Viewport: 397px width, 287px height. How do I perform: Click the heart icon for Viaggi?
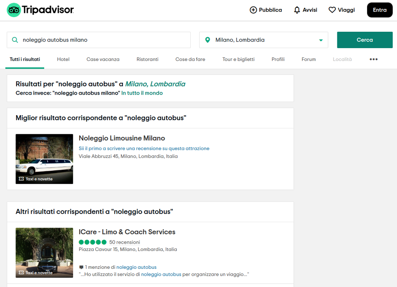(x=332, y=10)
